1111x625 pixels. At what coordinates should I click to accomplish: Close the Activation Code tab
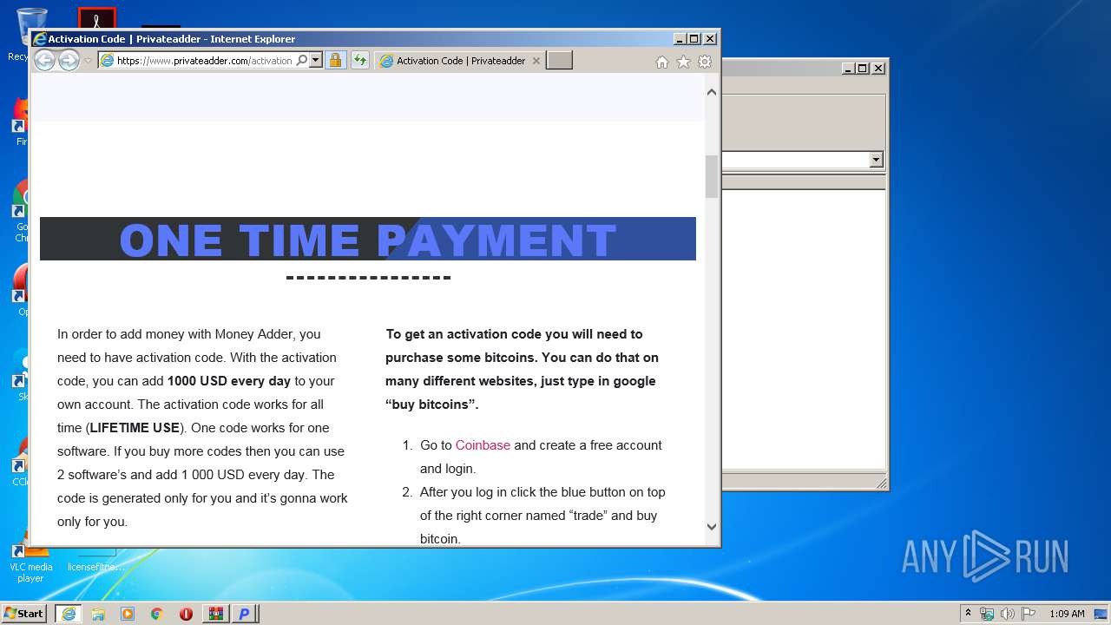[x=536, y=61]
